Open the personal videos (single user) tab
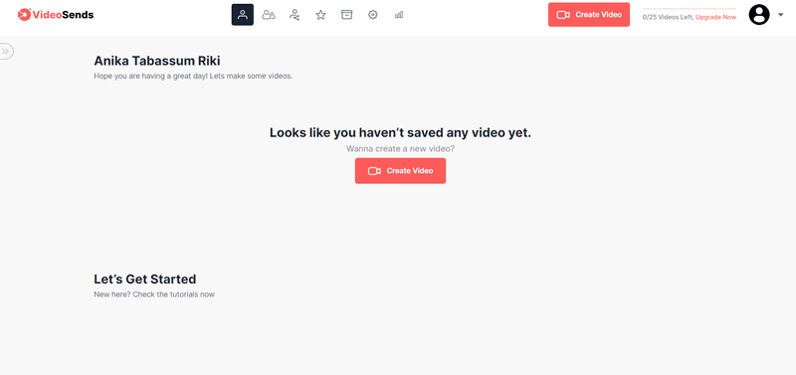796x375 pixels. click(243, 15)
